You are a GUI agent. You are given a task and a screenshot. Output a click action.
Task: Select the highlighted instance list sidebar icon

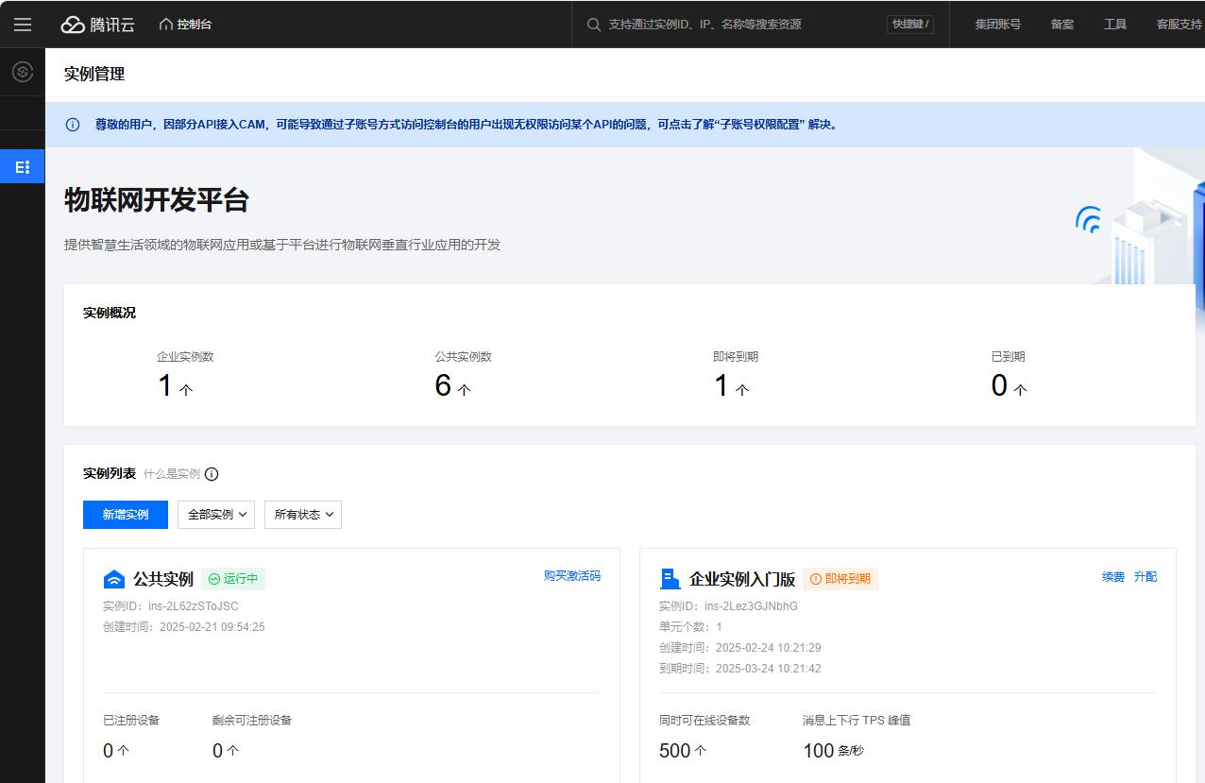coord(23,167)
